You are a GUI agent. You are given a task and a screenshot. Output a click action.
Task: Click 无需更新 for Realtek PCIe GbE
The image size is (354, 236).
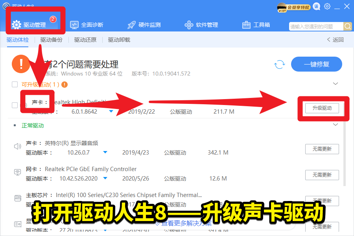[x=322, y=175]
